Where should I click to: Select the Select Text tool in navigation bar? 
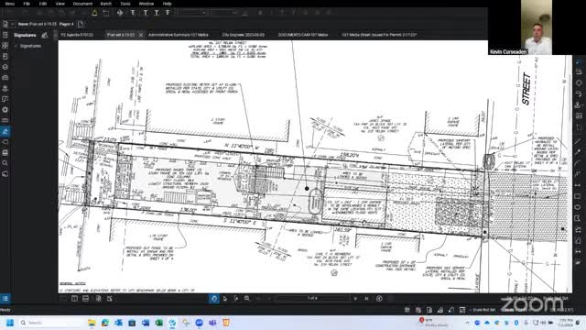(x=236, y=298)
